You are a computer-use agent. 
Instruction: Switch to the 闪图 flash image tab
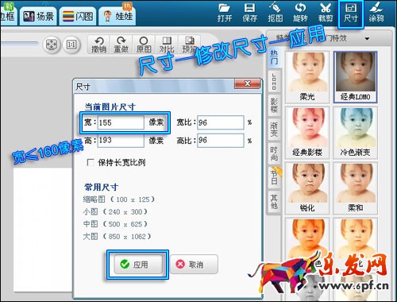tap(78, 17)
